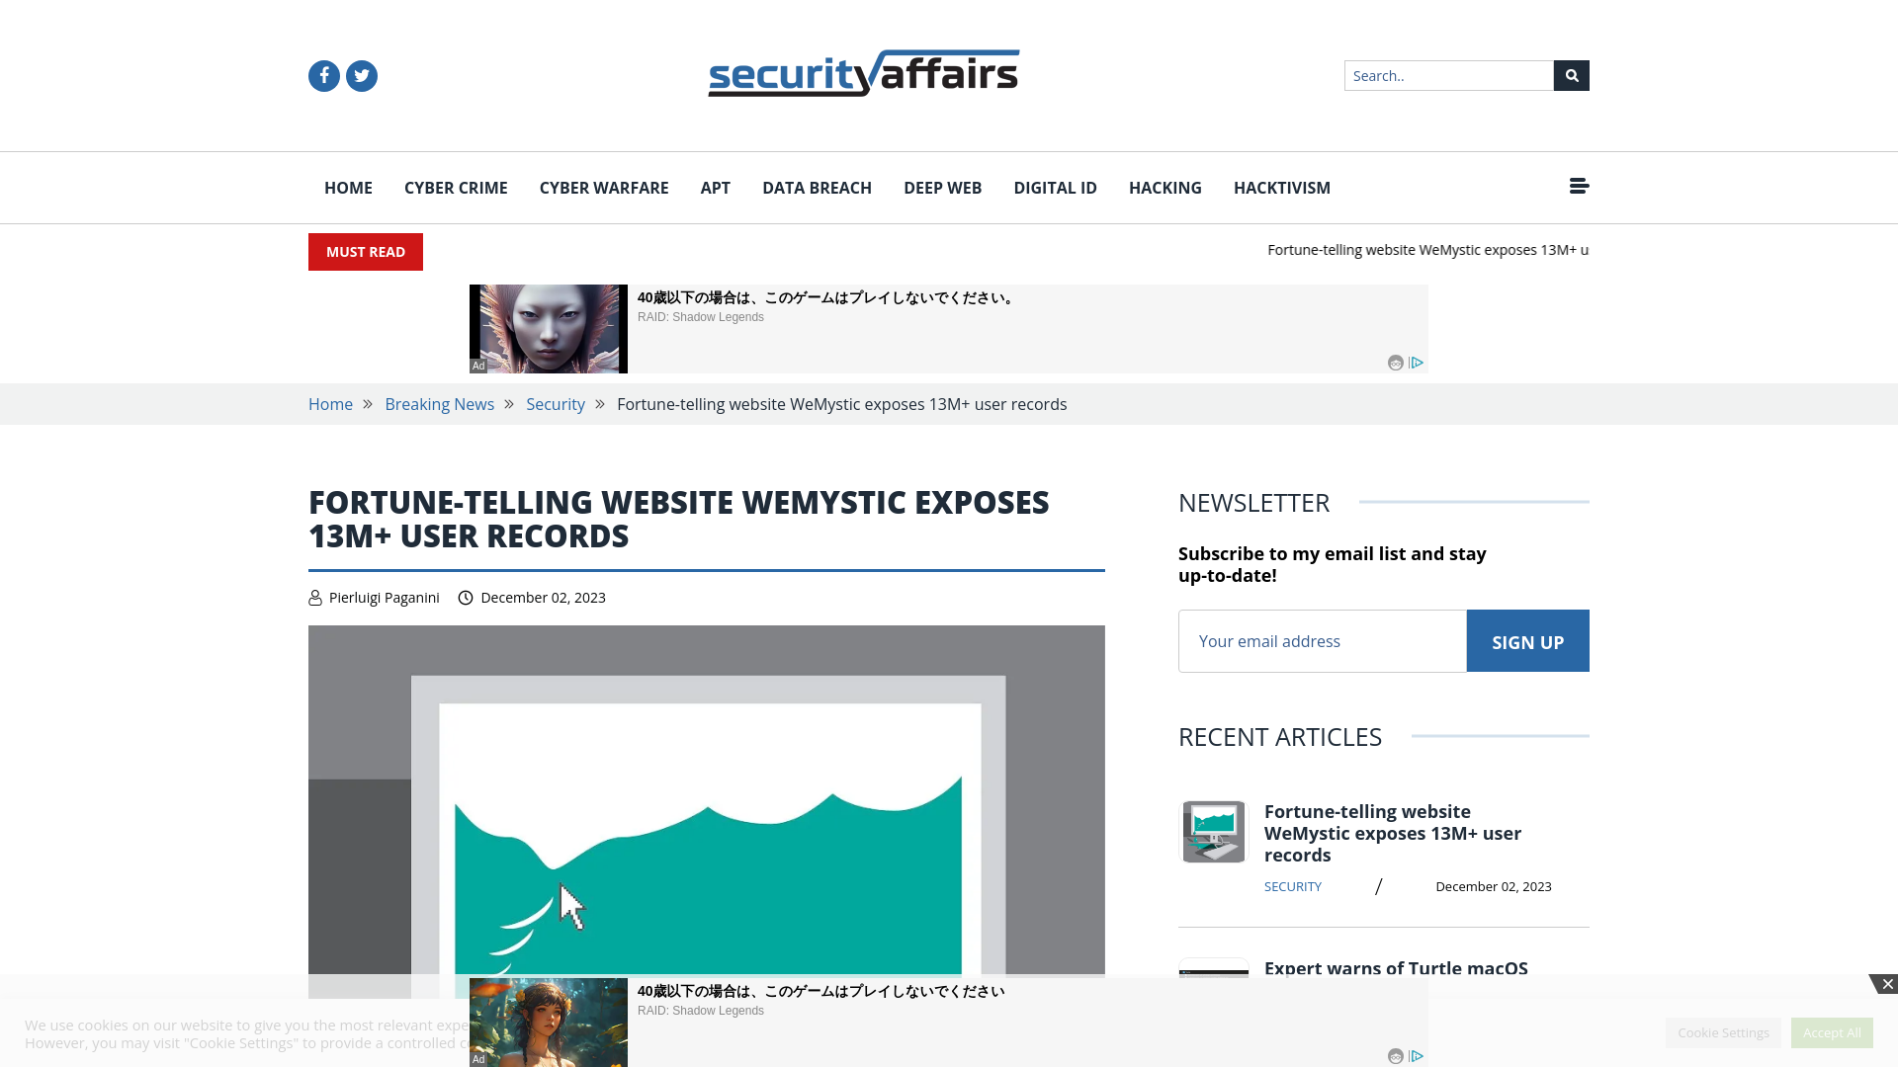
Task: Click the SIGN UP newsletter button
Action: click(1527, 639)
